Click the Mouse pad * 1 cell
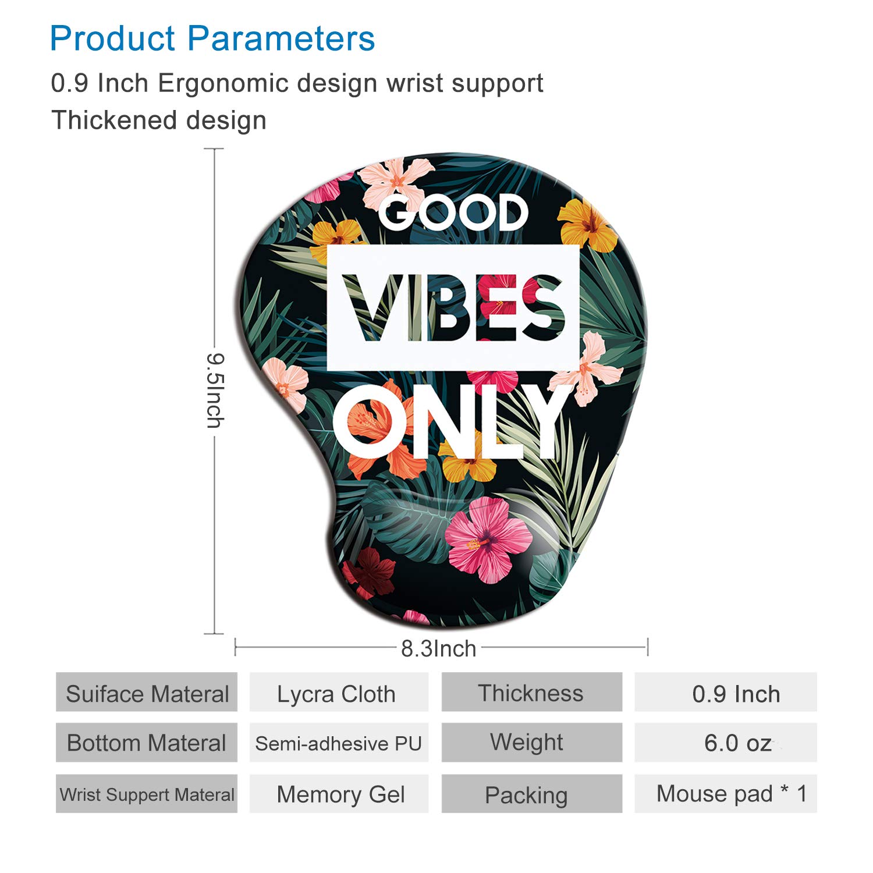The height and width of the screenshot is (873, 873). click(725, 794)
